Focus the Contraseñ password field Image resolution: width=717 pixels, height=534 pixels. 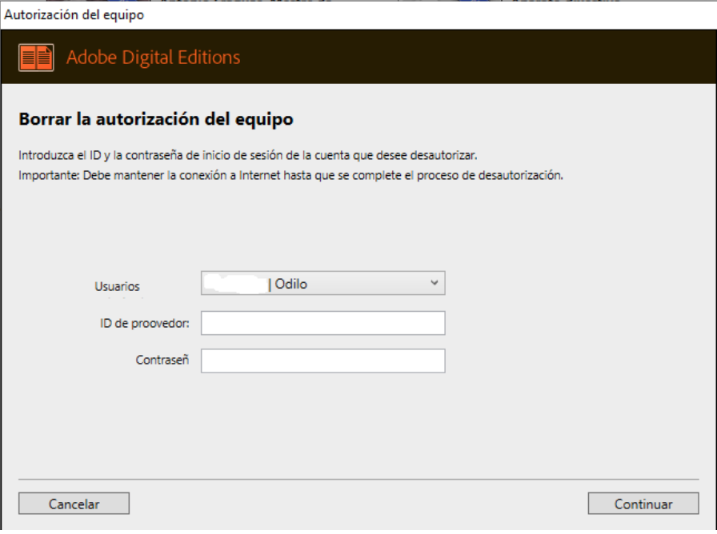tap(322, 361)
